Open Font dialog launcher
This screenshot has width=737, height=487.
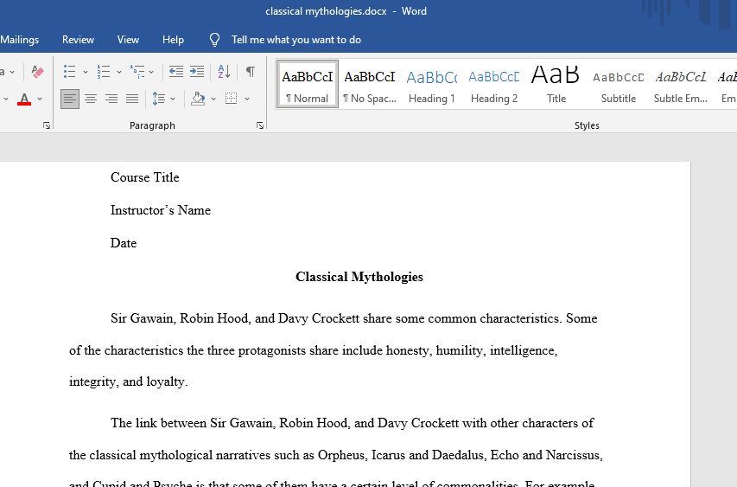pos(47,125)
